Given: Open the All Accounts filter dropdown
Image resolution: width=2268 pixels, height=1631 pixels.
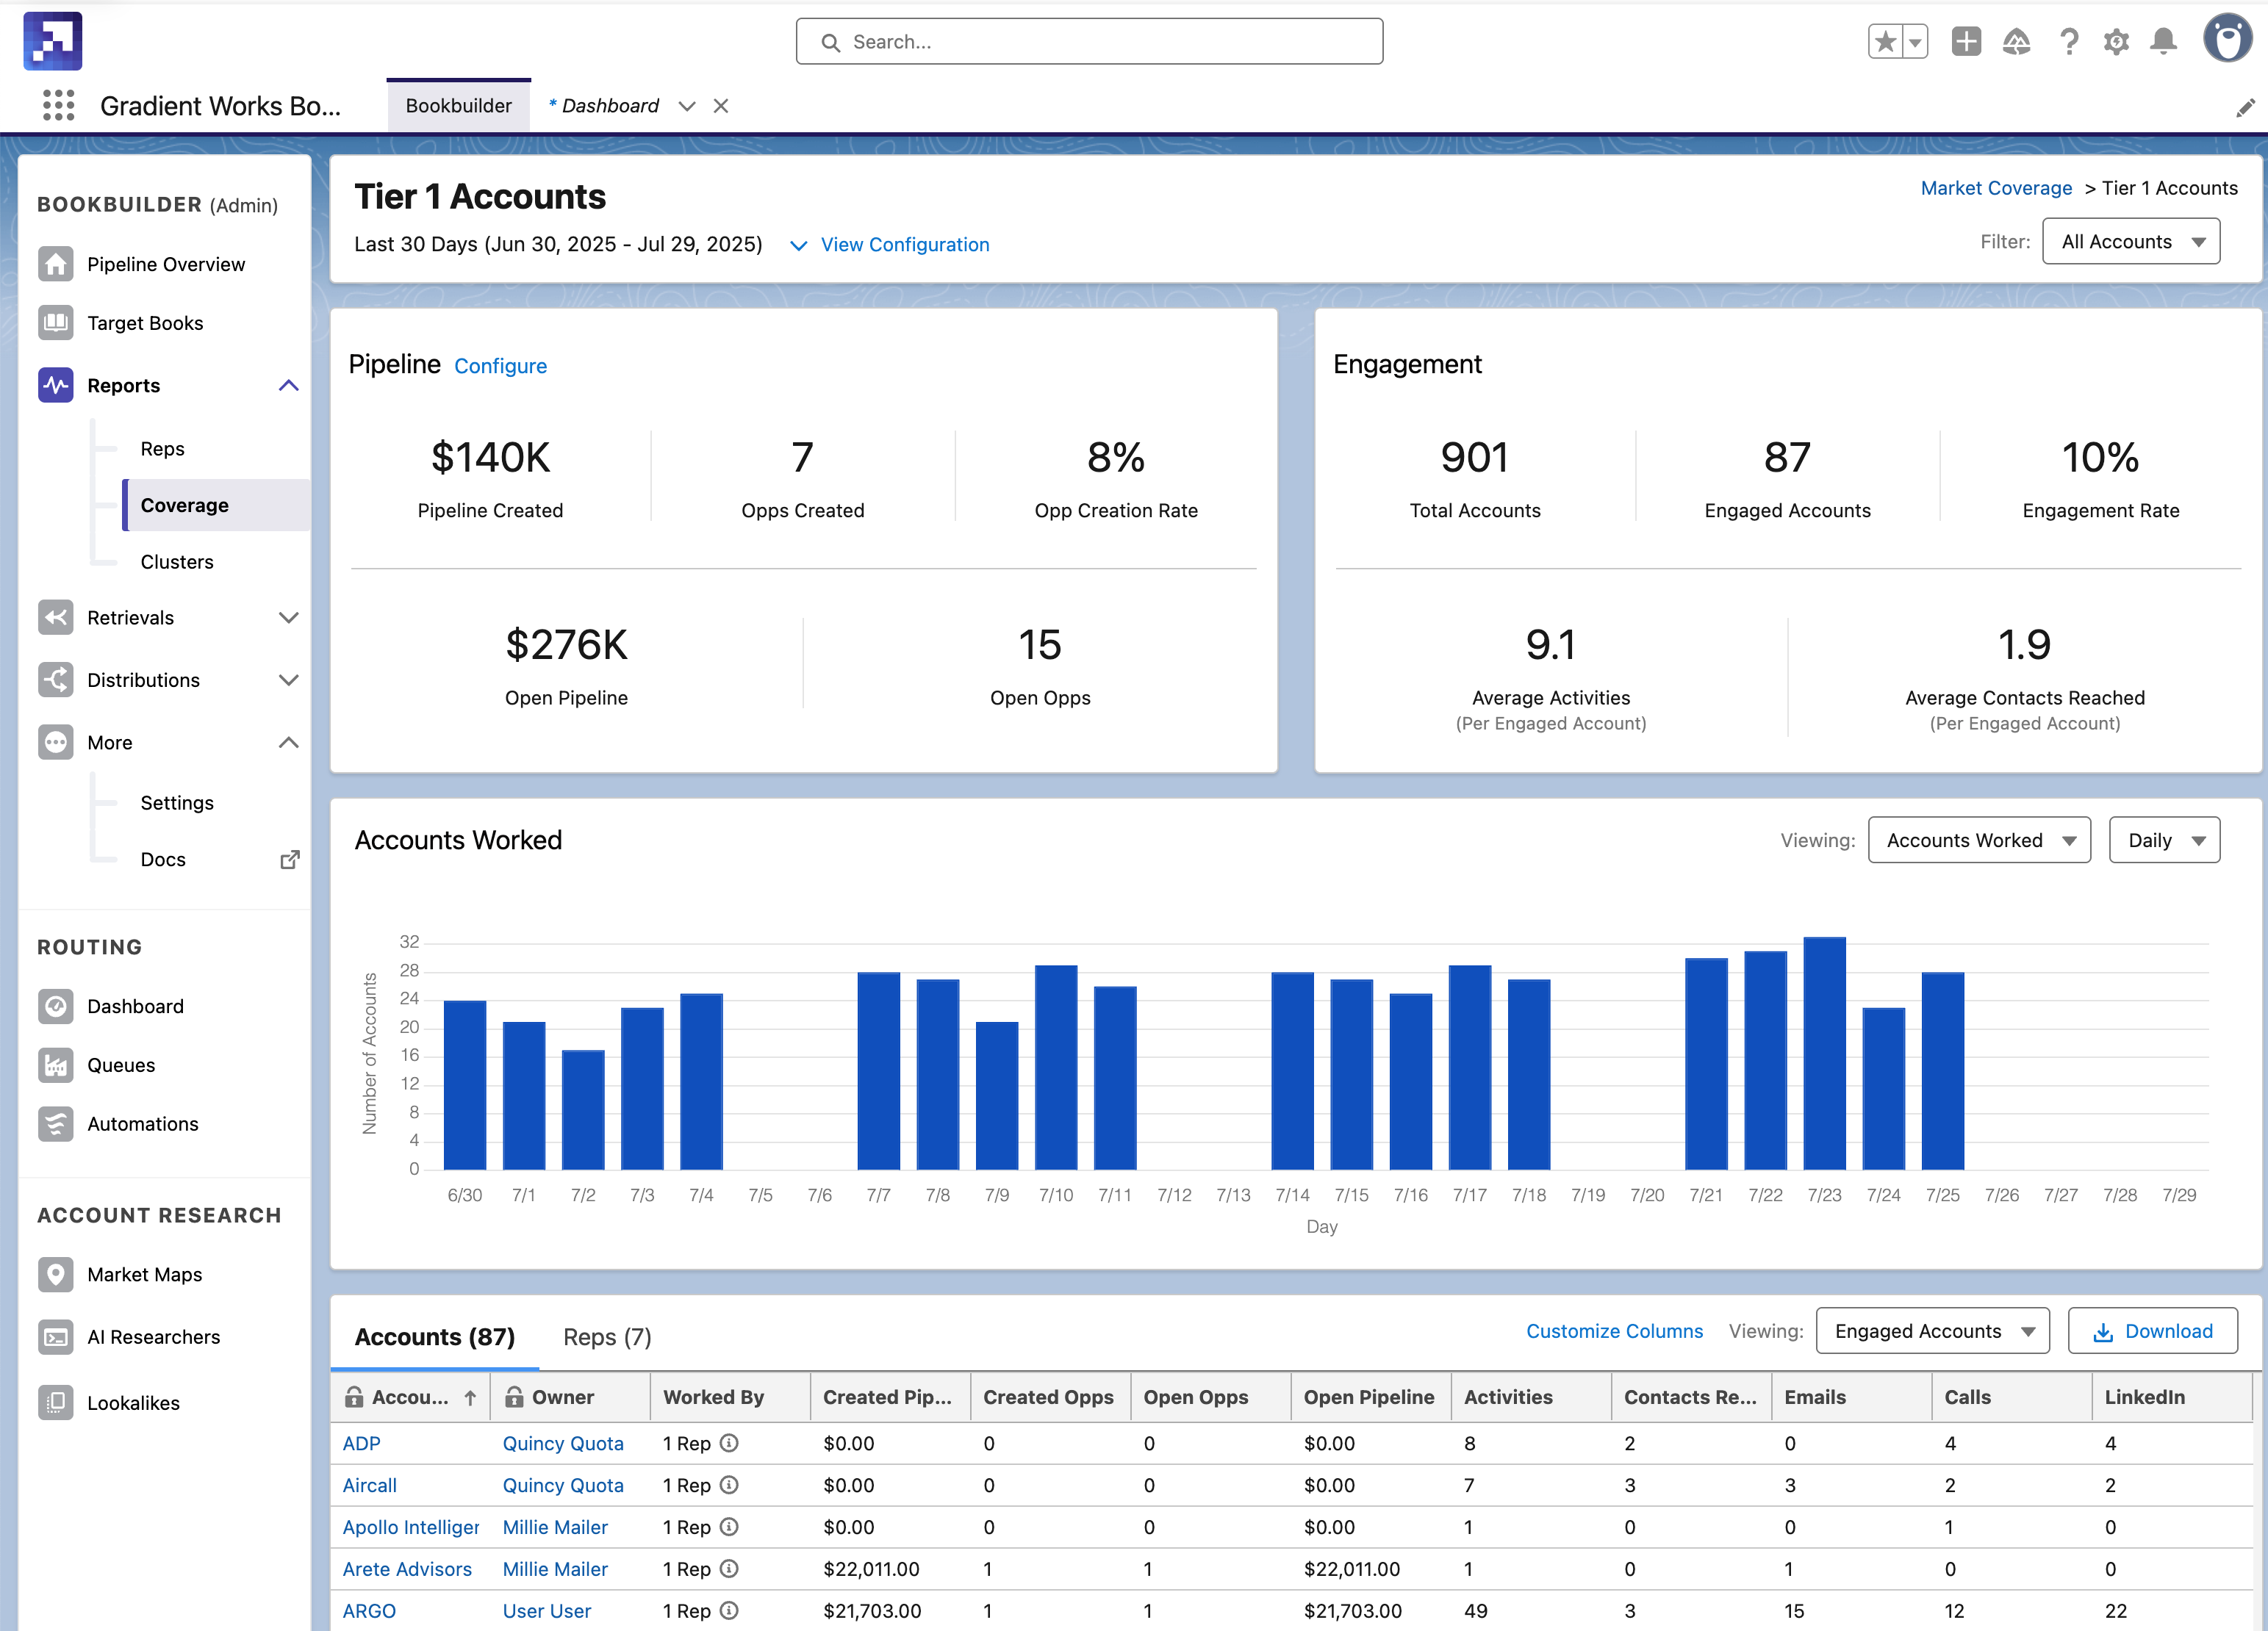Looking at the screenshot, I should (x=2131, y=242).
